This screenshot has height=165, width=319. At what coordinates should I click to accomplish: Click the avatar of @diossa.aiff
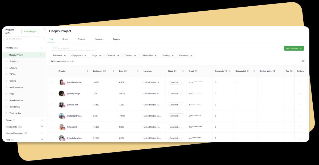tap(61, 105)
